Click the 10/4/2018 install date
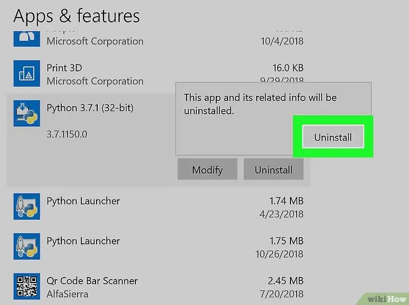 point(282,41)
